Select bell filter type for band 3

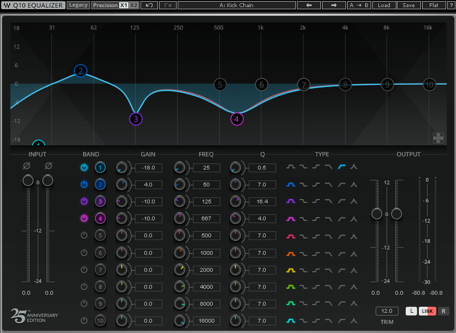(291, 201)
